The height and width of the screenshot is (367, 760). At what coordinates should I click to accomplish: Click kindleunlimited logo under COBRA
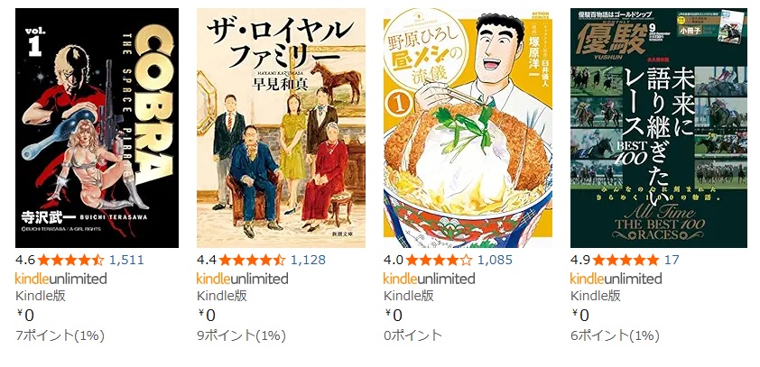click(61, 279)
